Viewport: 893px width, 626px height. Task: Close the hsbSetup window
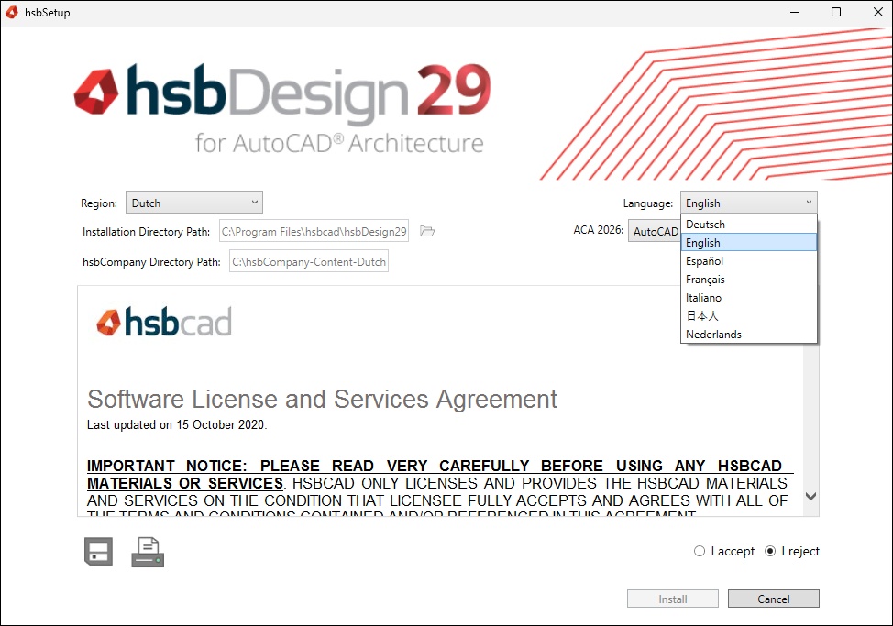878,12
